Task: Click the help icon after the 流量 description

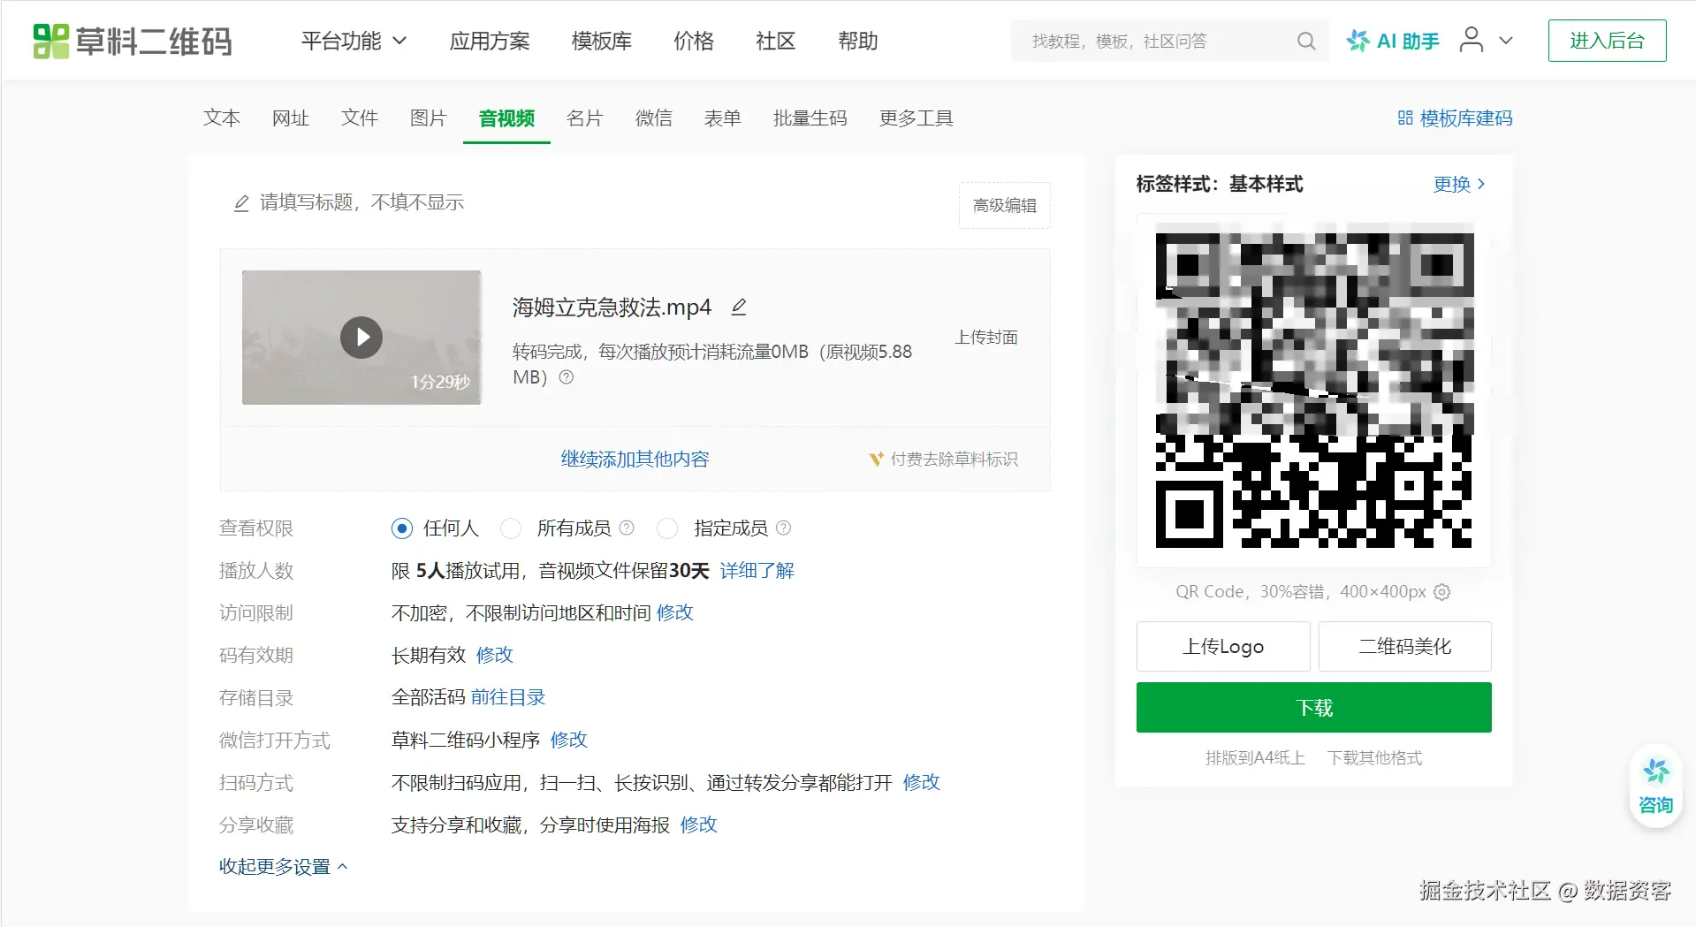Action: pos(567,377)
